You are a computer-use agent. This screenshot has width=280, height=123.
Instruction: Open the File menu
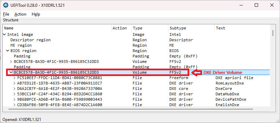tap(6, 14)
